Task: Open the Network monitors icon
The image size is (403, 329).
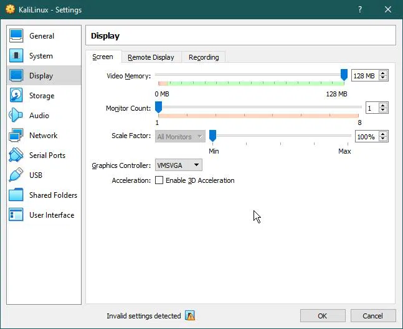Action: [16, 135]
